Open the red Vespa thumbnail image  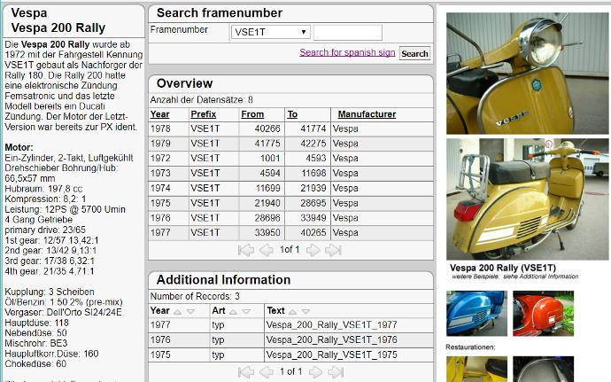tap(543, 313)
